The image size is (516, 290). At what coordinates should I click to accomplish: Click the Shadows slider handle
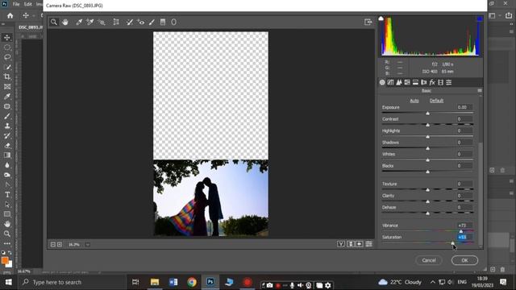(428, 148)
